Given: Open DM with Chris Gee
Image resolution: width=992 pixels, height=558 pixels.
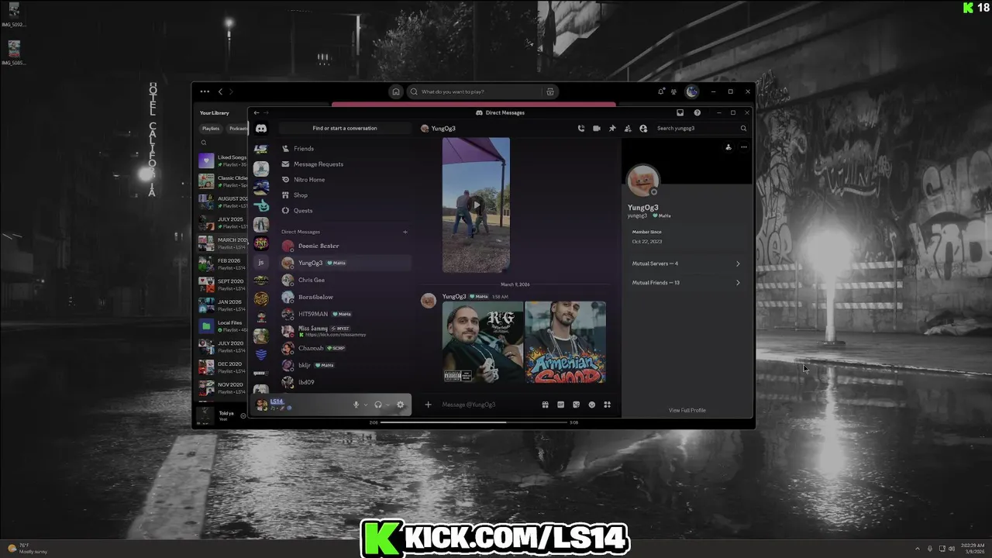Looking at the screenshot, I should (x=345, y=280).
